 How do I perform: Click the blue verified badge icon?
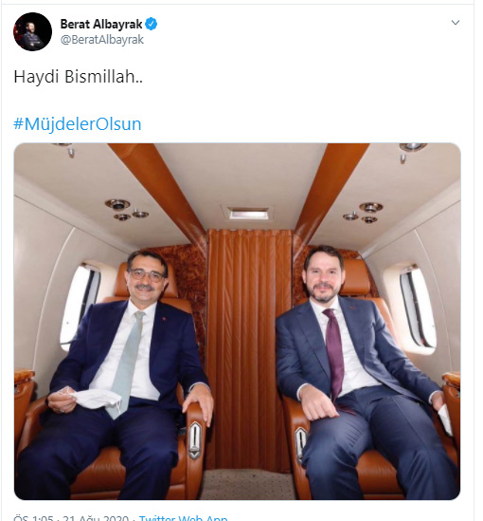coord(152,25)
